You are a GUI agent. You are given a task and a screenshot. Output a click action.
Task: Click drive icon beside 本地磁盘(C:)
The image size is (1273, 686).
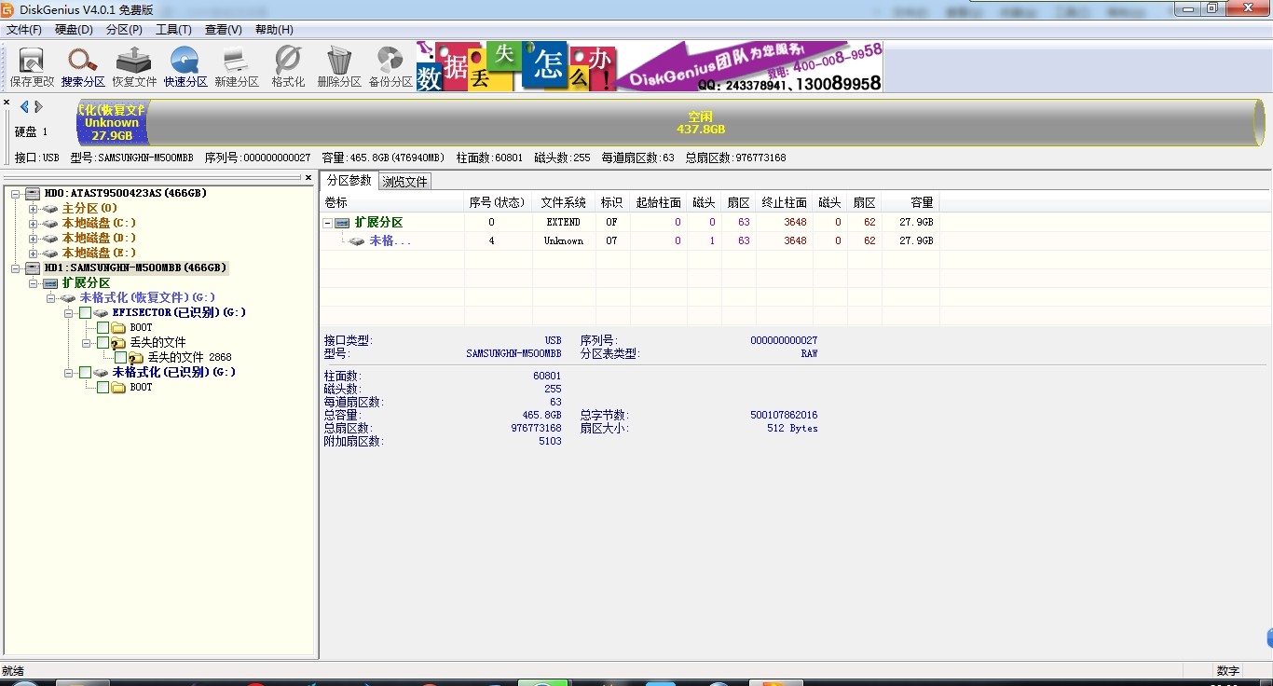tap(50, 224)
